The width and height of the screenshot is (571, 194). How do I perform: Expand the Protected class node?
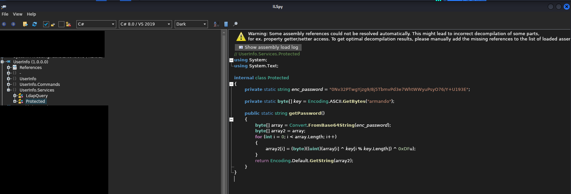click(x=15, y=101)
